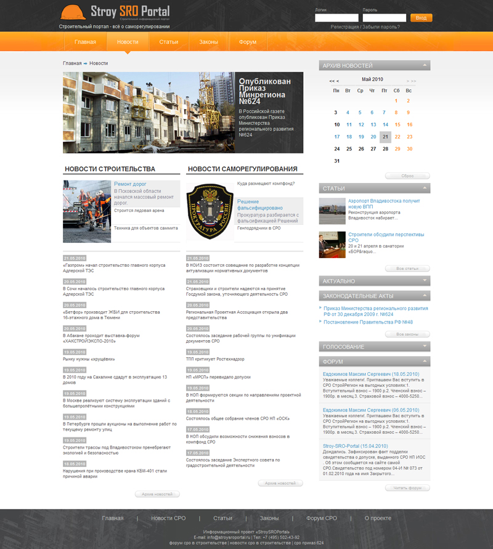493x549 pixels.
Task: Select May 21 in the calendar
Action: point(385,137)
